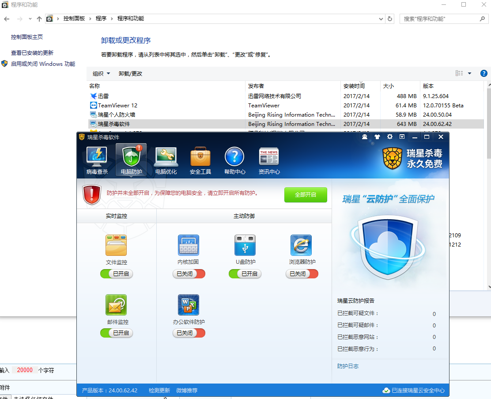The width and height of the screenshot is (491, 399).
Task: Click the cloud connection status icon
Action: [386, 391]
